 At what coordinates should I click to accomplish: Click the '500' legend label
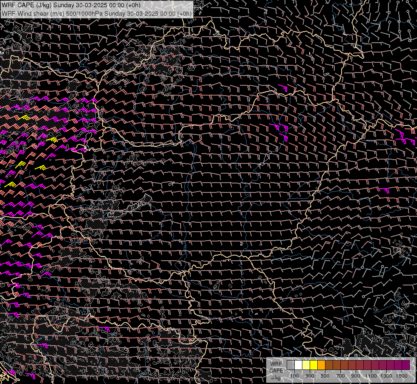(x=325, y=376)
